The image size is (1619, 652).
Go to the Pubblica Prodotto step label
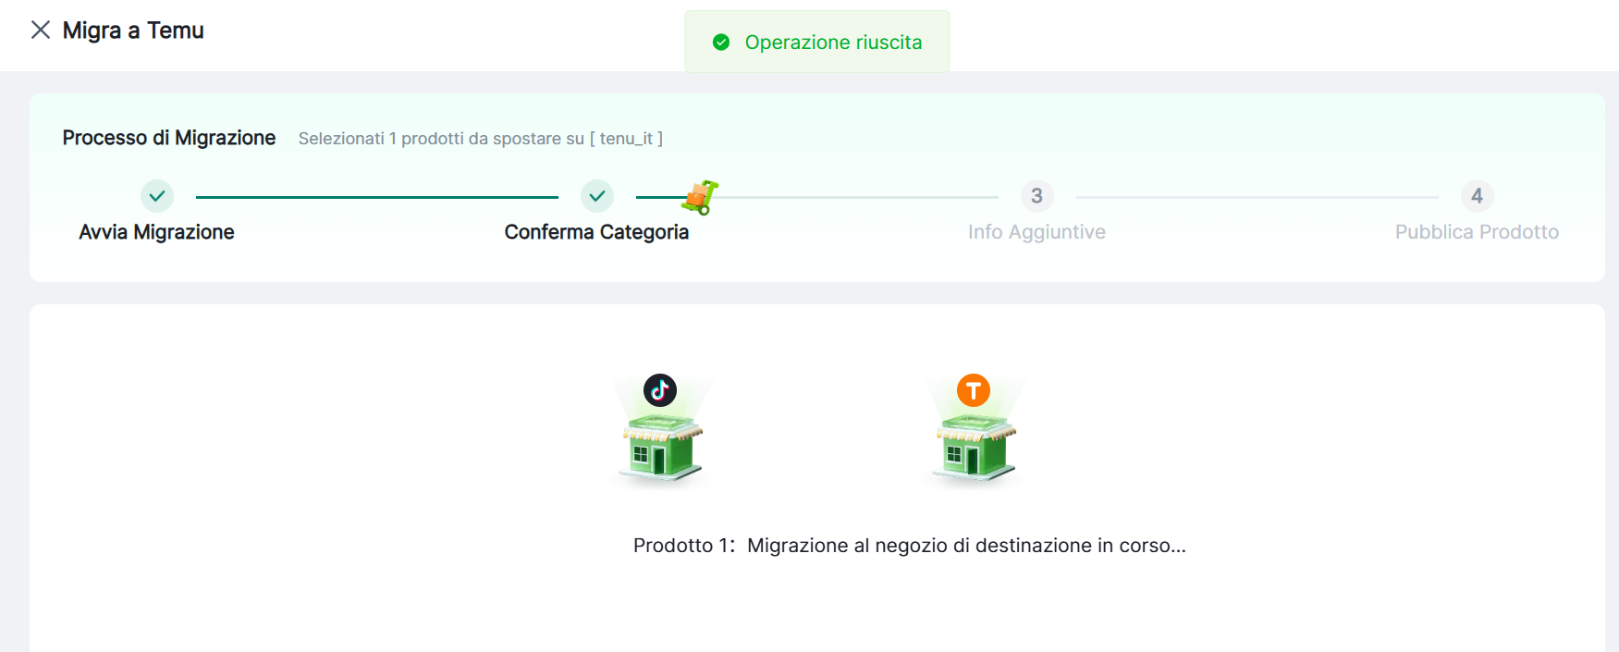(x=1477, y=232)
